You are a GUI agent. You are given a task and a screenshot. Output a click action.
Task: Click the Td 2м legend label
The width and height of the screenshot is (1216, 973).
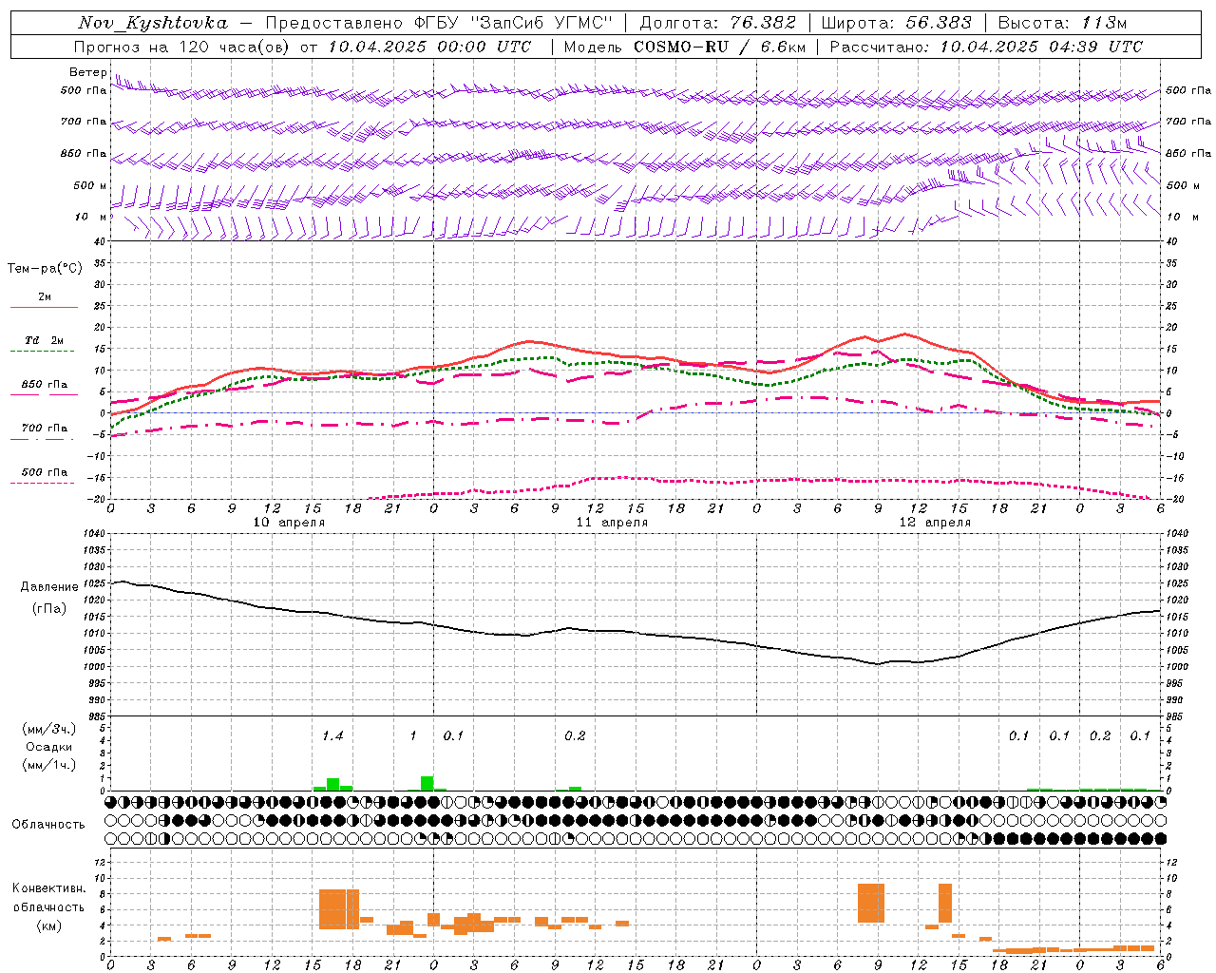pos(44,340)
